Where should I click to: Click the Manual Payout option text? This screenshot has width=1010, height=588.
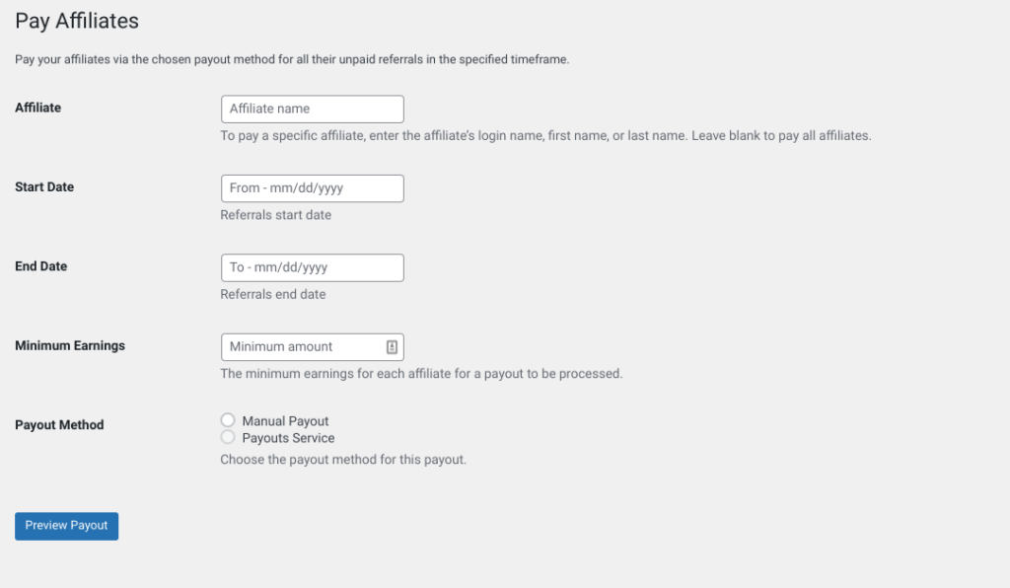(x=285, y=421)
